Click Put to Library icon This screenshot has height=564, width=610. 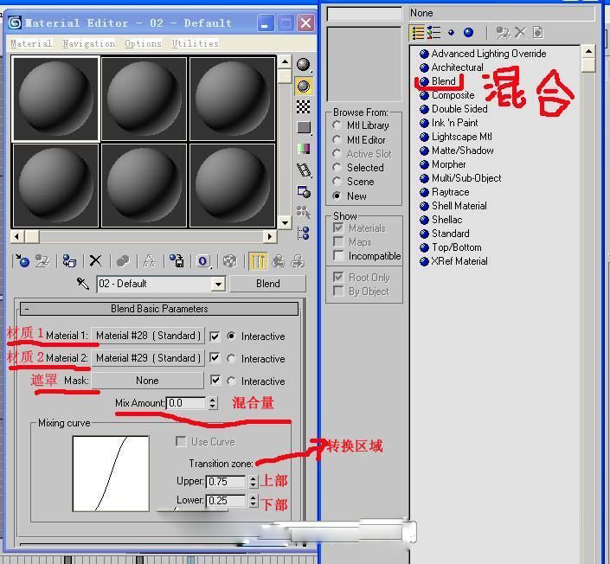176,260
